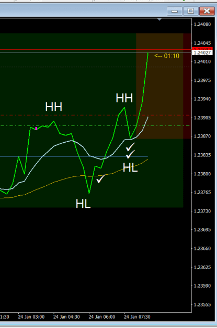Maximize the chart window
Image resolution: width=217 pixels, height=328 pixels.
[190, 11]
